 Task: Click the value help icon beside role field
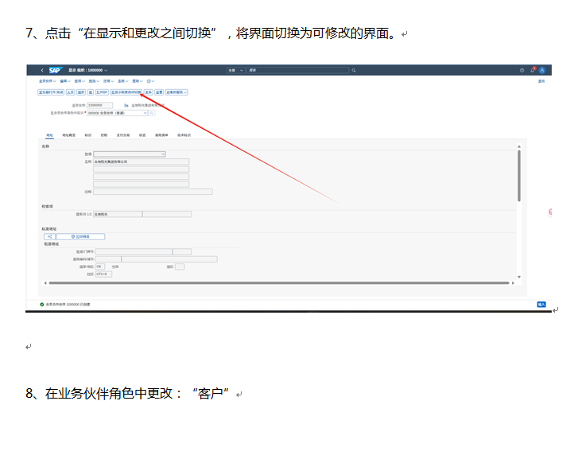coord(153,113)
